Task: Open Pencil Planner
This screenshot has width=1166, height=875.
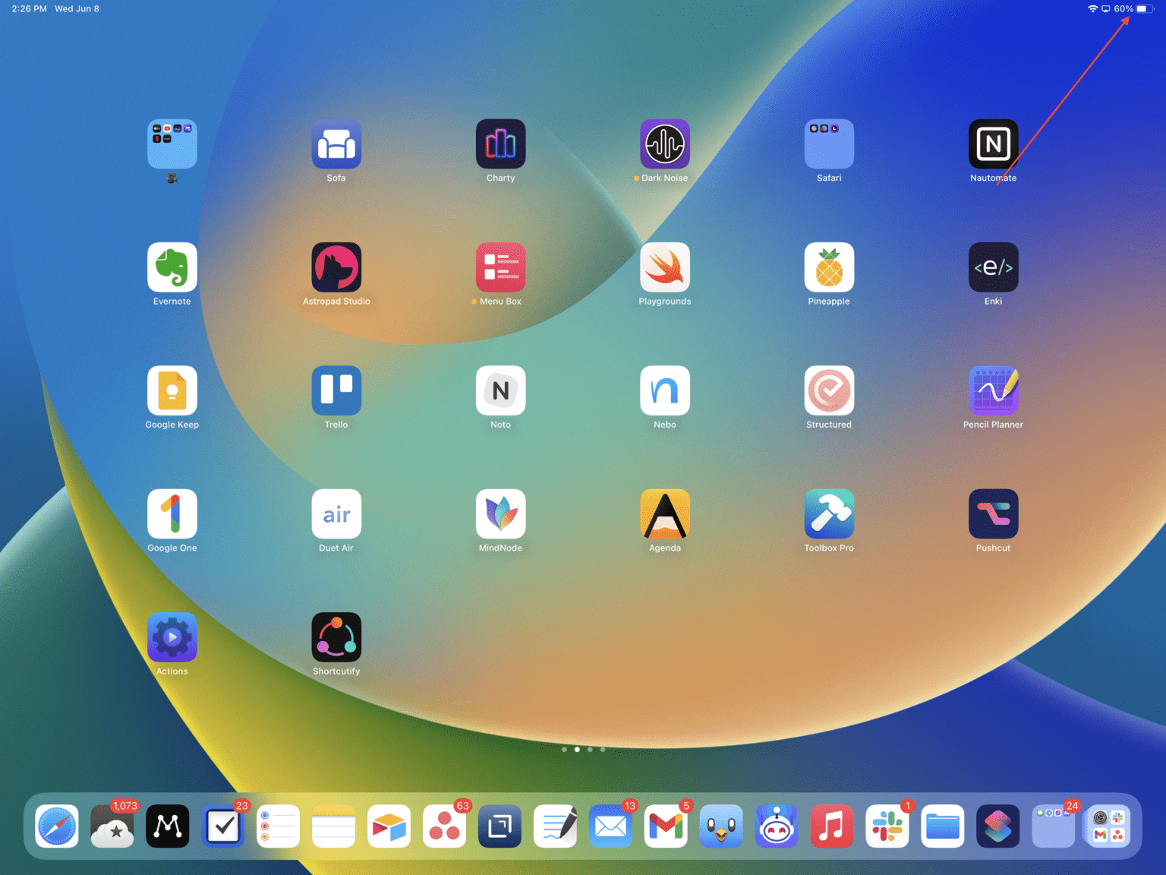Action: pos(993,390)
